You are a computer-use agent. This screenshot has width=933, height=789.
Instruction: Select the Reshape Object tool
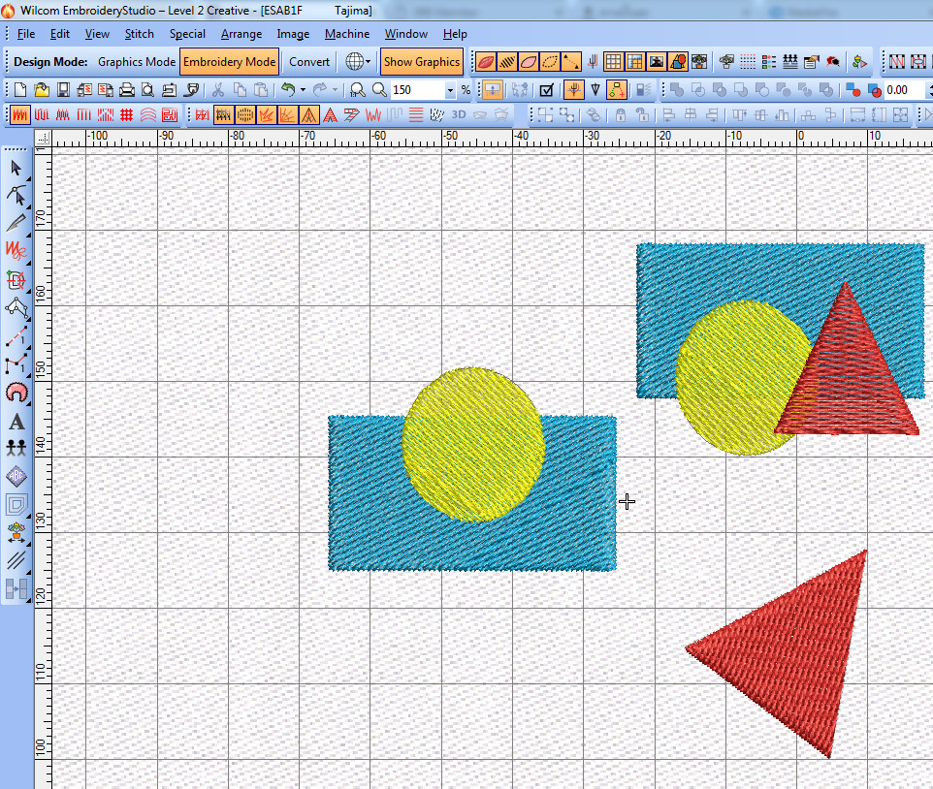(x=16, y=195)
